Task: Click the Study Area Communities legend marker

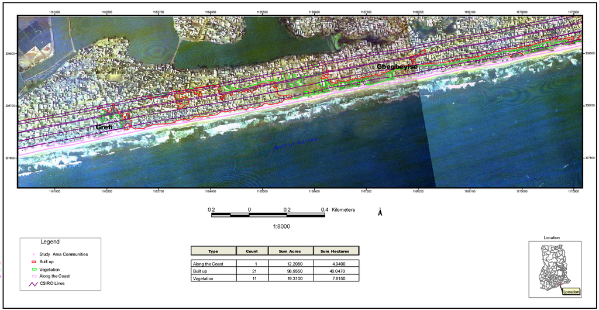Action: (33, 254)
